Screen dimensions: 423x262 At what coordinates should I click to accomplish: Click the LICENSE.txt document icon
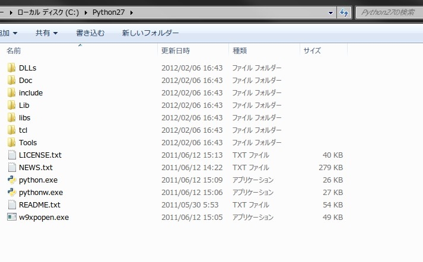(x=12, y=155)
